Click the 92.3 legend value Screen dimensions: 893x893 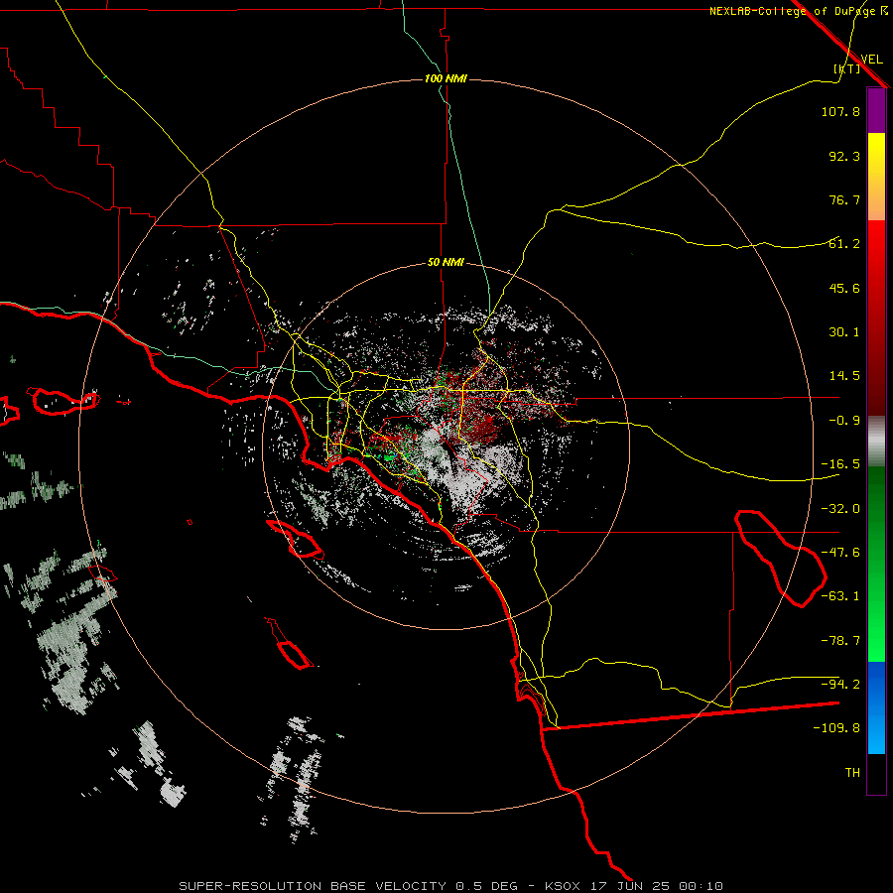pos(844,156)
